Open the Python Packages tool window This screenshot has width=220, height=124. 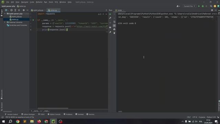coord(28,114)
